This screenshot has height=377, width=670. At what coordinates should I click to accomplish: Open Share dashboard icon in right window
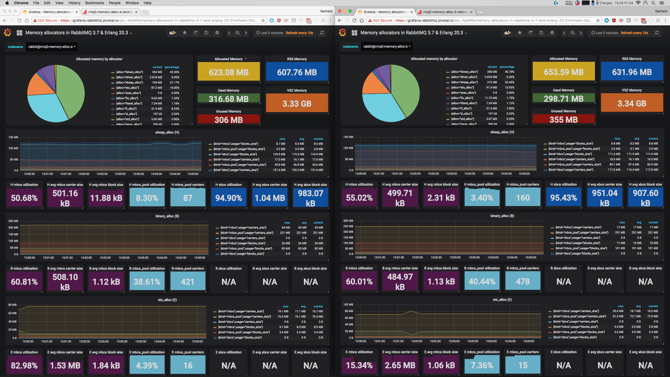tap(531, 33)
